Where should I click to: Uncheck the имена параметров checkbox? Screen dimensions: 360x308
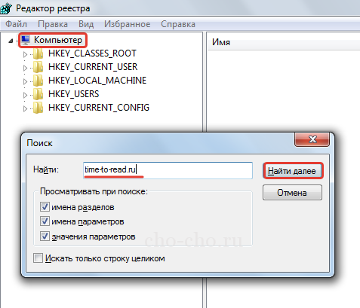click(x=45, y=221)
